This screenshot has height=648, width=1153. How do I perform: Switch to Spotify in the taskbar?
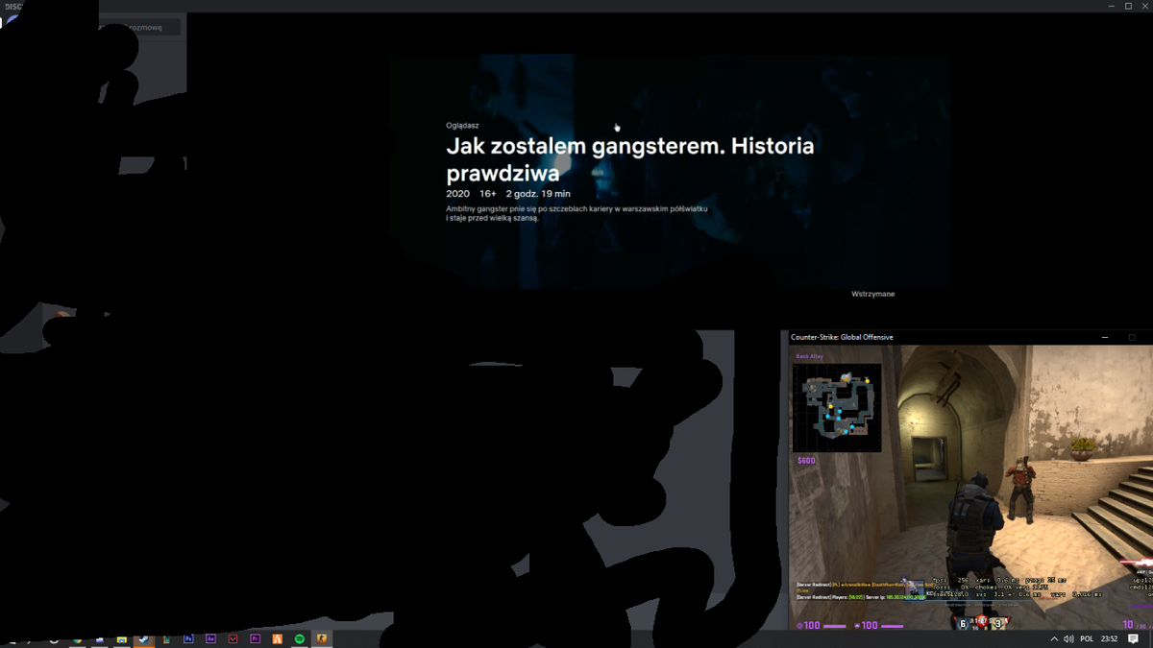click(299, 638)
